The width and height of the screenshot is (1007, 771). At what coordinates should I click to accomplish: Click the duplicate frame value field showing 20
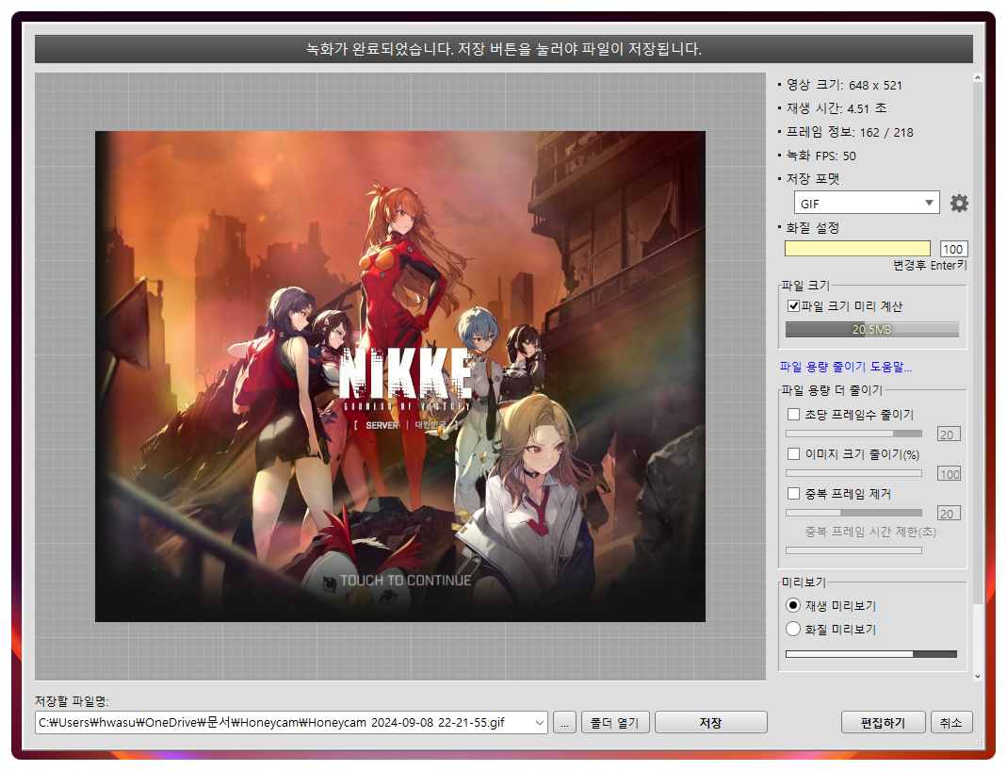949,514
